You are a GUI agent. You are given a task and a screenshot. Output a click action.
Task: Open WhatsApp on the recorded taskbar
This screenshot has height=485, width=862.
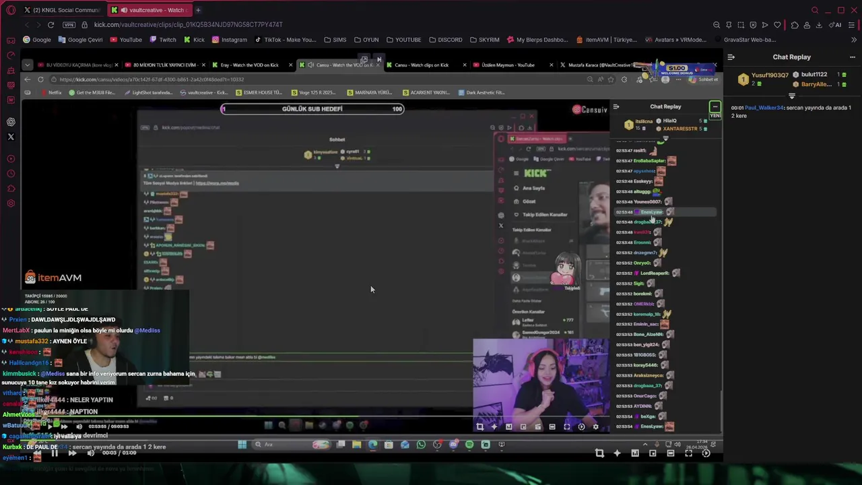point(421,445)
